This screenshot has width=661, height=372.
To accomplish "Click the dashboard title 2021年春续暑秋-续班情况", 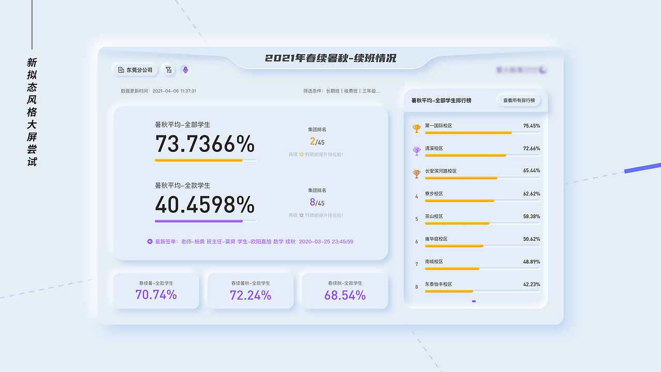I will tap(330, 58).
